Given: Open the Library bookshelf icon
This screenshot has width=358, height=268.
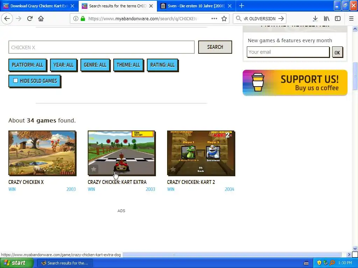Looking at the screenshot, I should [327, 18].
